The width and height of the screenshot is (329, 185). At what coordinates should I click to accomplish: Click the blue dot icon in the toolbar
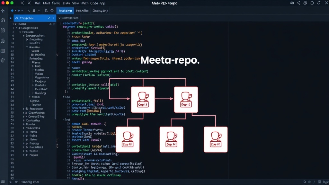point(12,11)
